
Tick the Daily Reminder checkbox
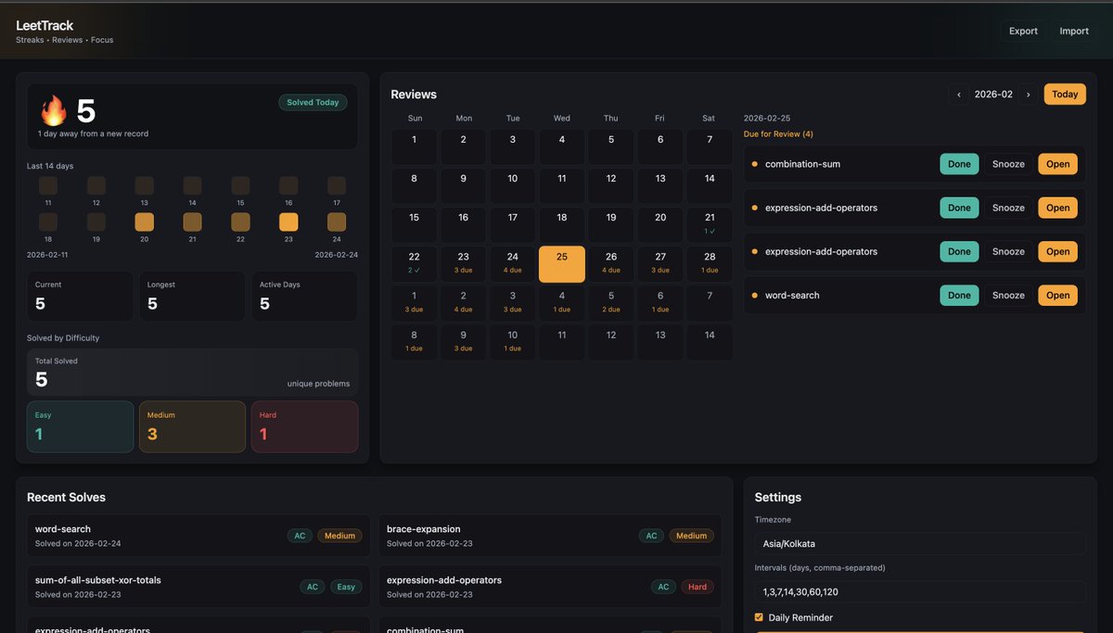(x=759, y=617)
